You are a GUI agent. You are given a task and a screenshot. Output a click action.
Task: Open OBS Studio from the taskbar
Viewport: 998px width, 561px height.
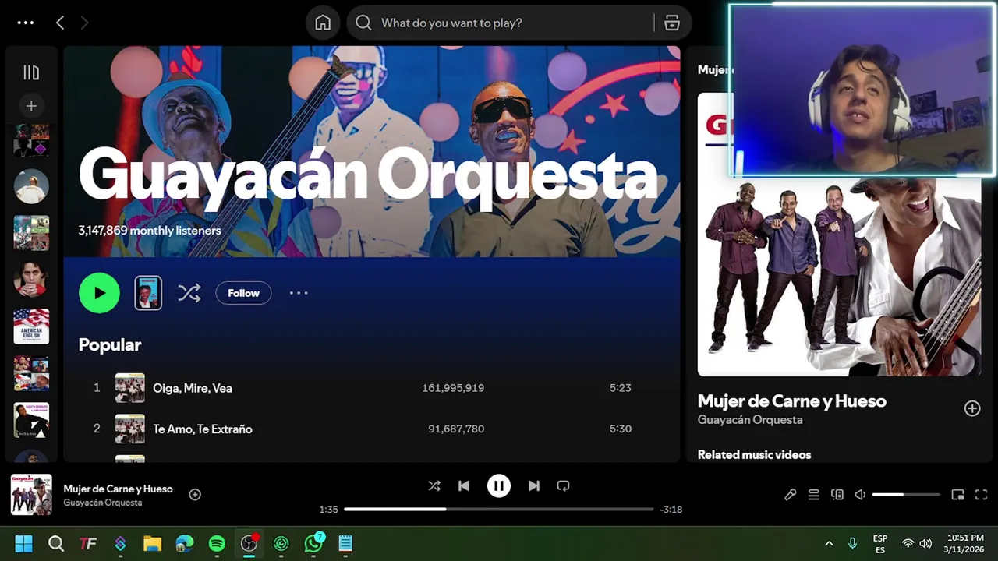point(249,543)
